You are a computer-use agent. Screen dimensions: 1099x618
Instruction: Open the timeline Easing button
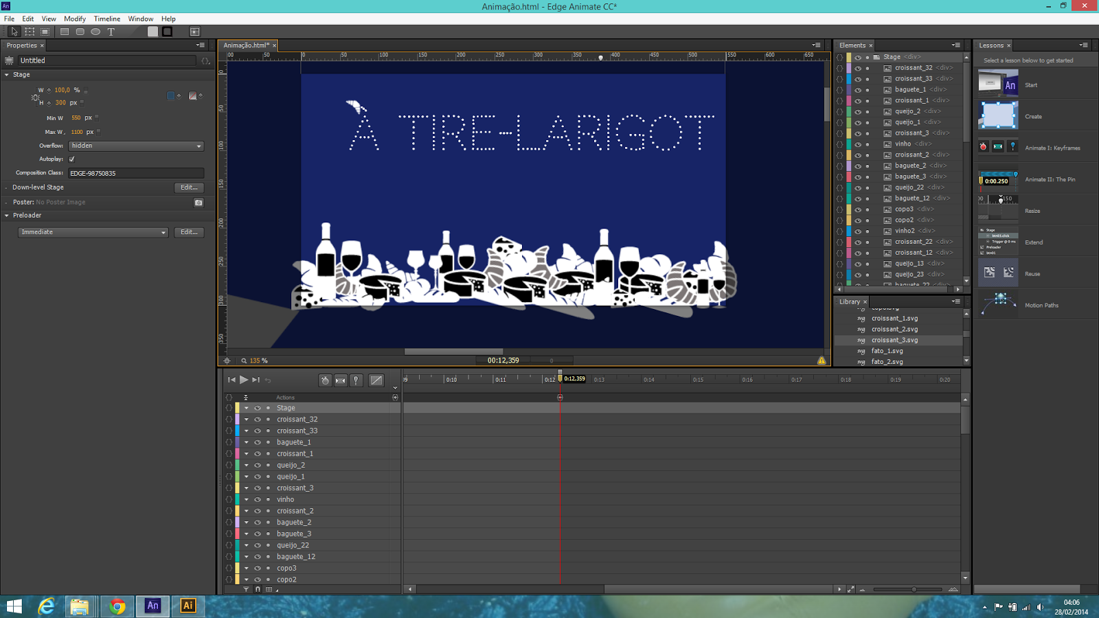tap(376, 380)
